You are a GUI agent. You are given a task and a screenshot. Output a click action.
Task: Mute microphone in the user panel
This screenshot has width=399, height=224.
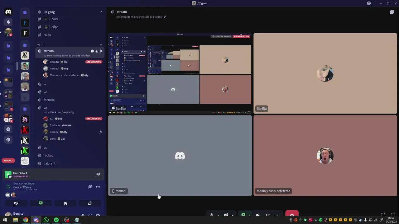83,215
